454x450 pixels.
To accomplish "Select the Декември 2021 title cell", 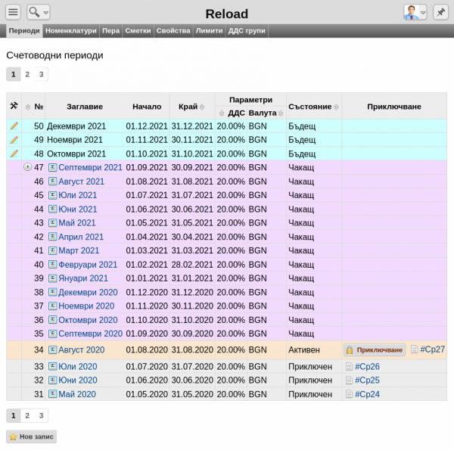I will pyautogui.click(x=76, y=126).
